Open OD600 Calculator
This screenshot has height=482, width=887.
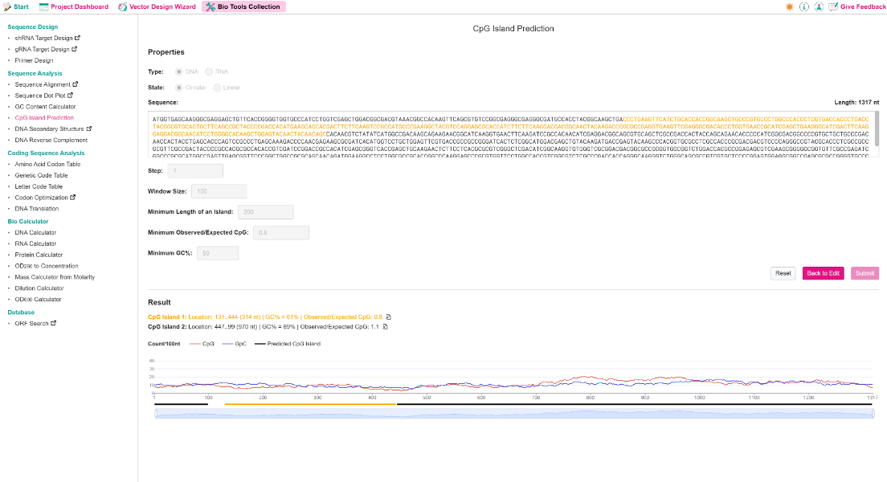point(38,300)
